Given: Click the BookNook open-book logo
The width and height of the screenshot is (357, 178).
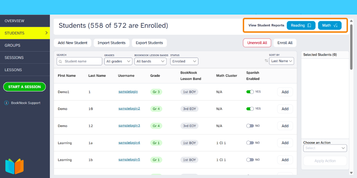Looking at the screenshot, I should pyautogui.click(x=14, y=166).
